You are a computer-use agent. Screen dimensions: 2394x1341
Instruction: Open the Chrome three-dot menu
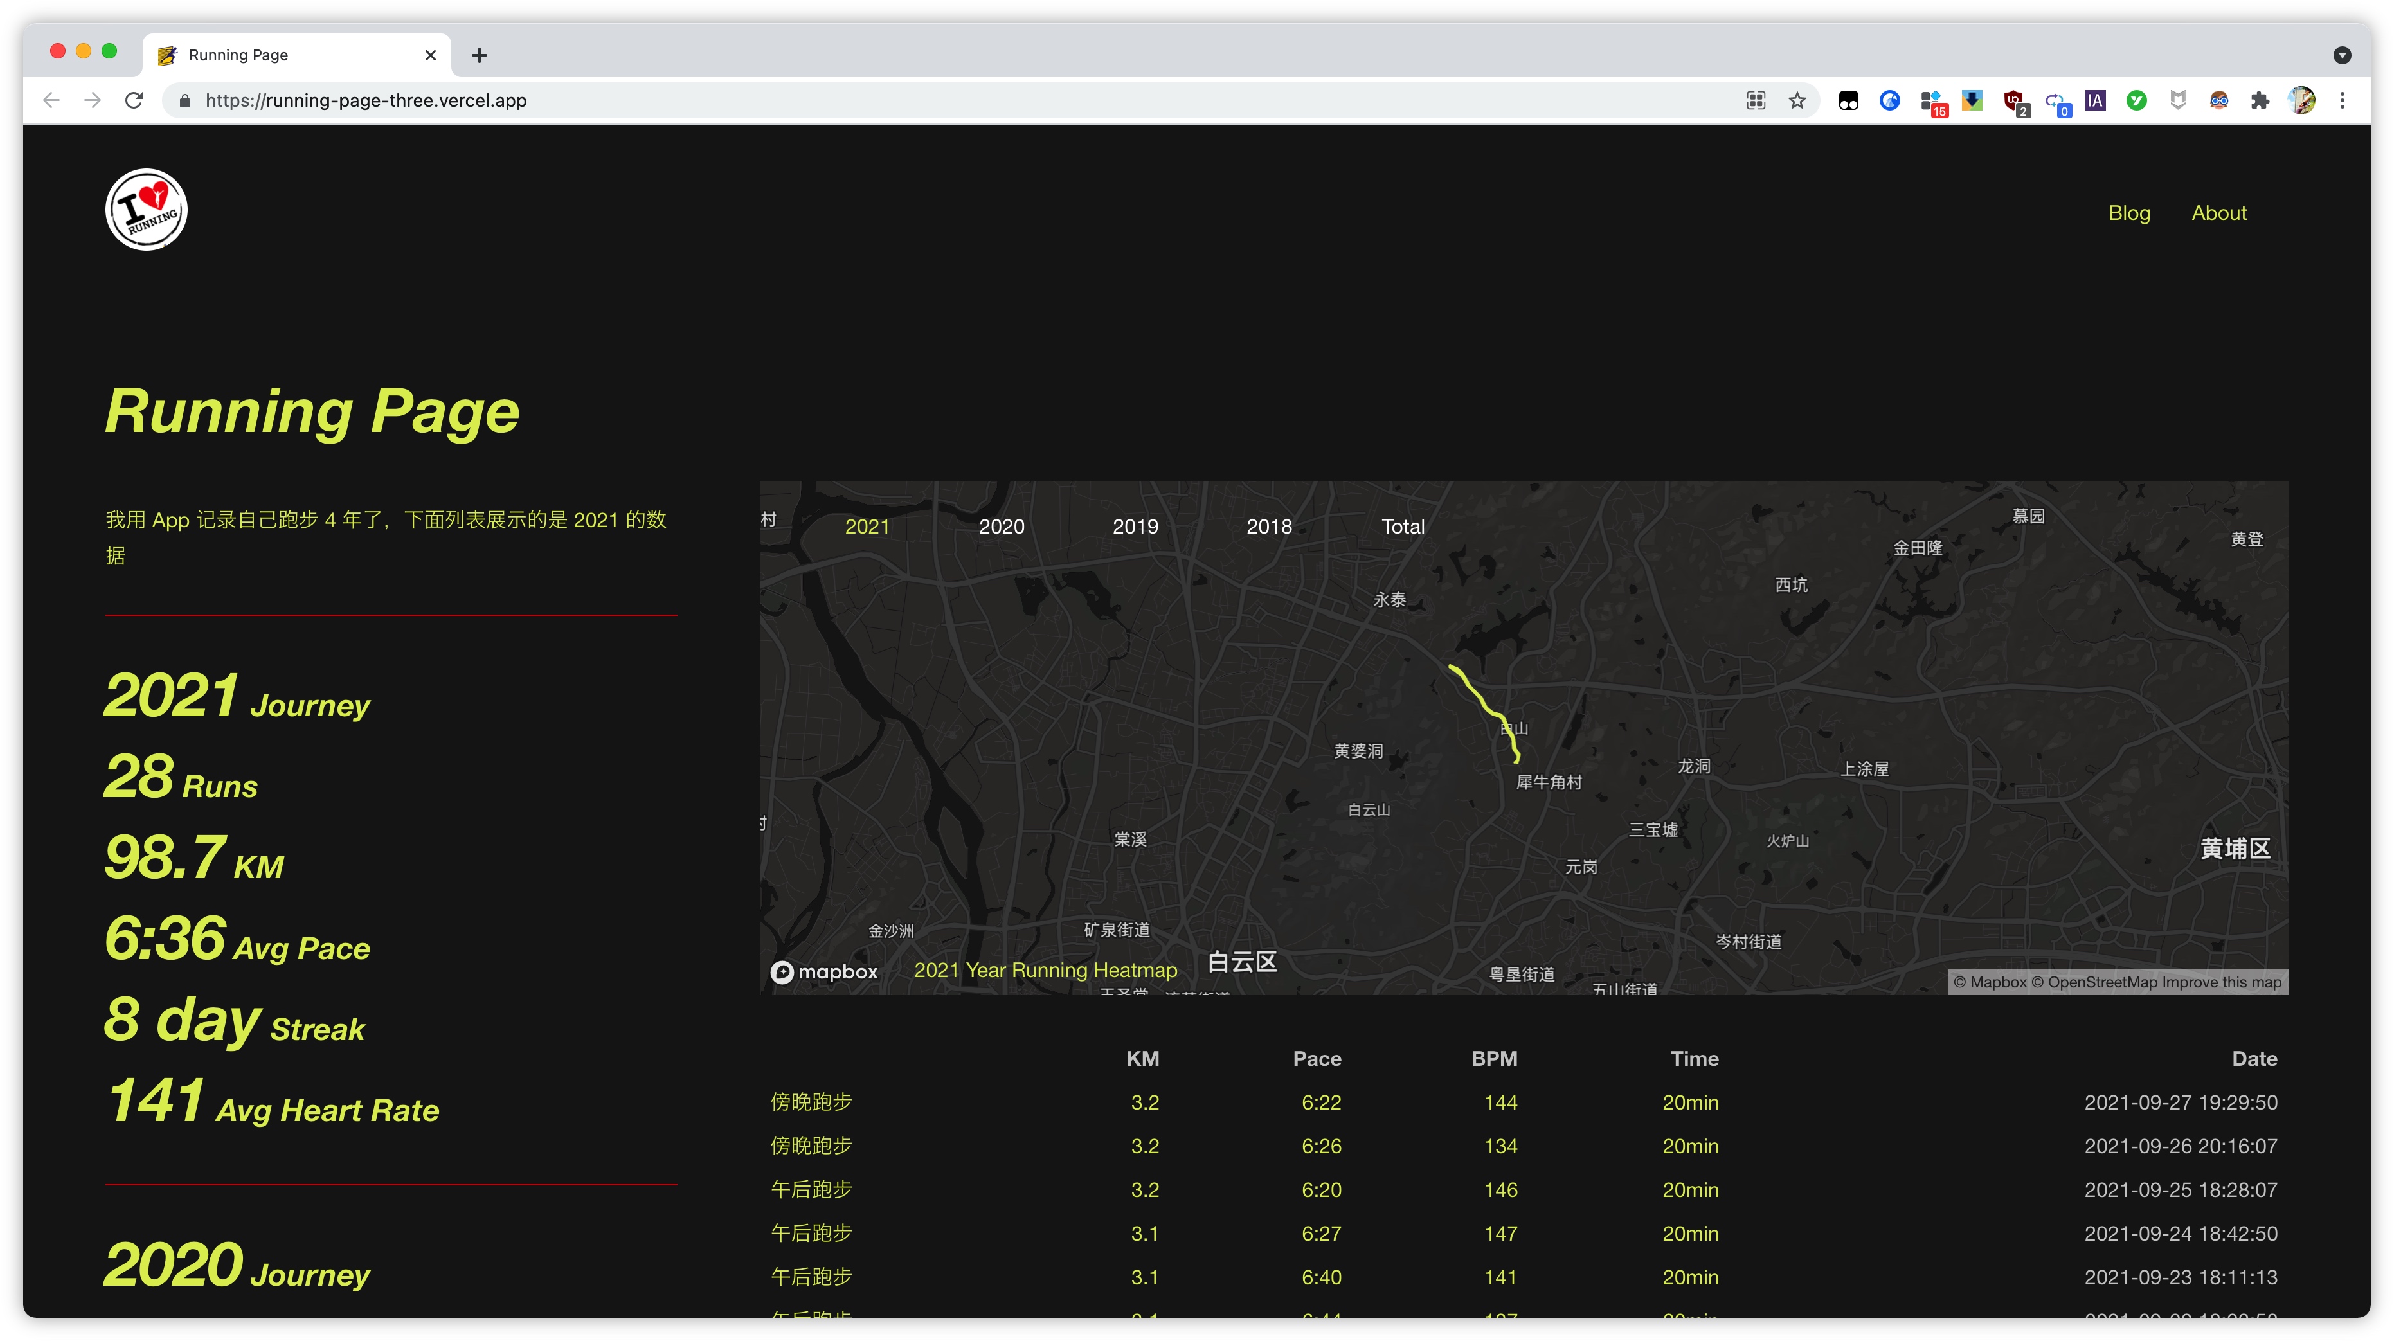2342,100
